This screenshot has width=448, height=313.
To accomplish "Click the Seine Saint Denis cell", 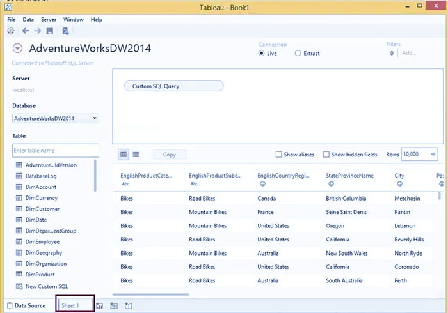I will [x=346, y=212].
